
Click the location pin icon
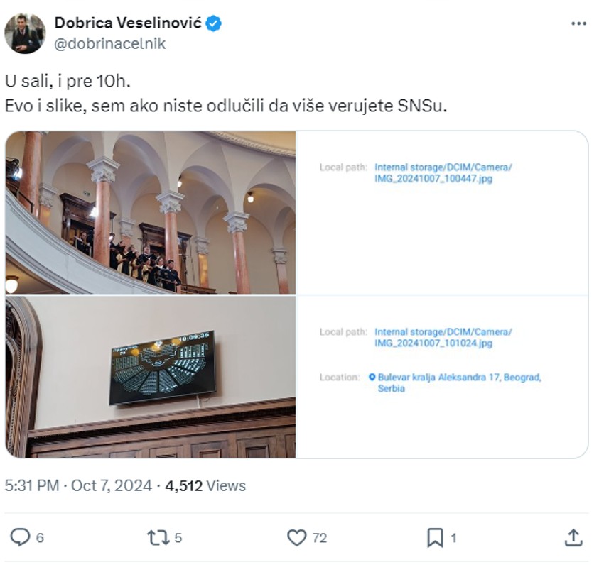tap(372, 377)
